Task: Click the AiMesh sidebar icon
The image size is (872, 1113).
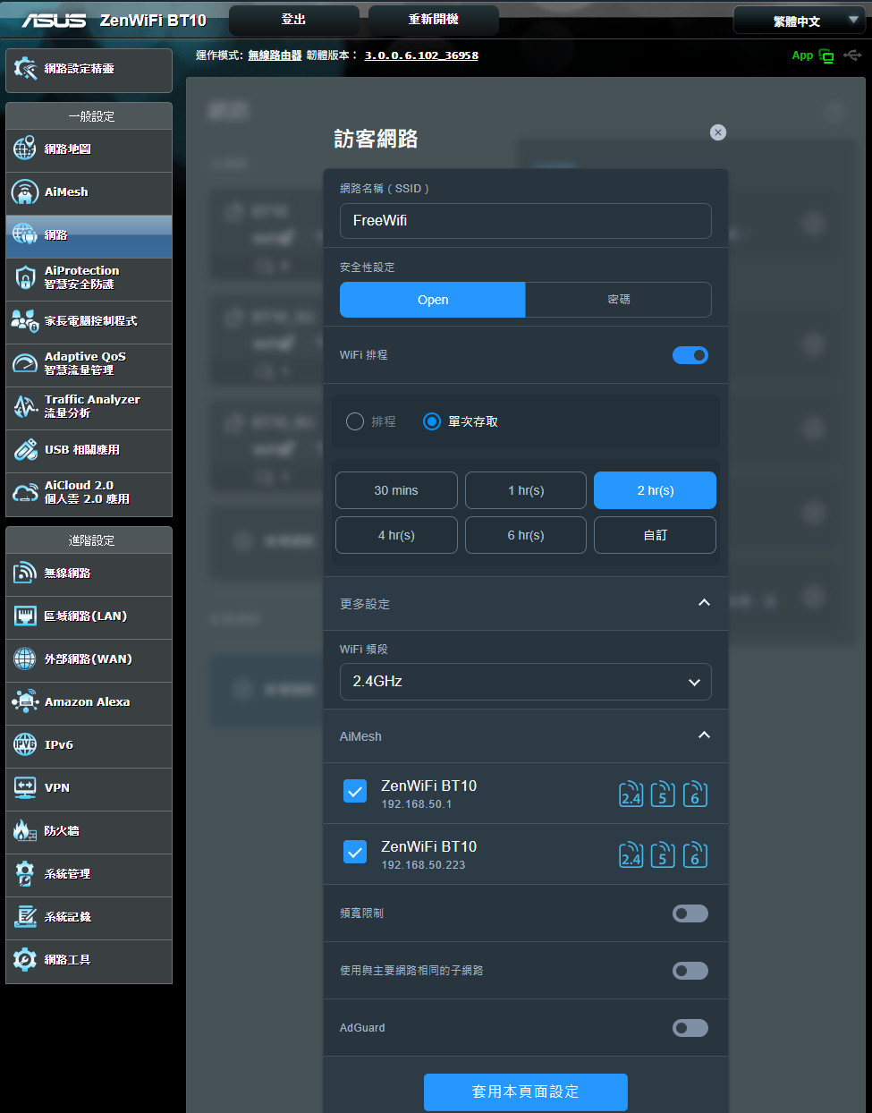Action: point(25,191)
